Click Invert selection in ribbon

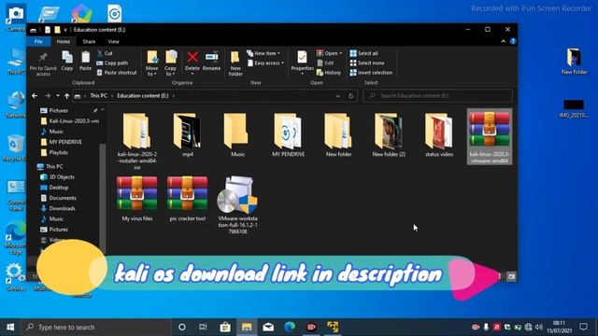pyautogui.click(x=371, y=73)
